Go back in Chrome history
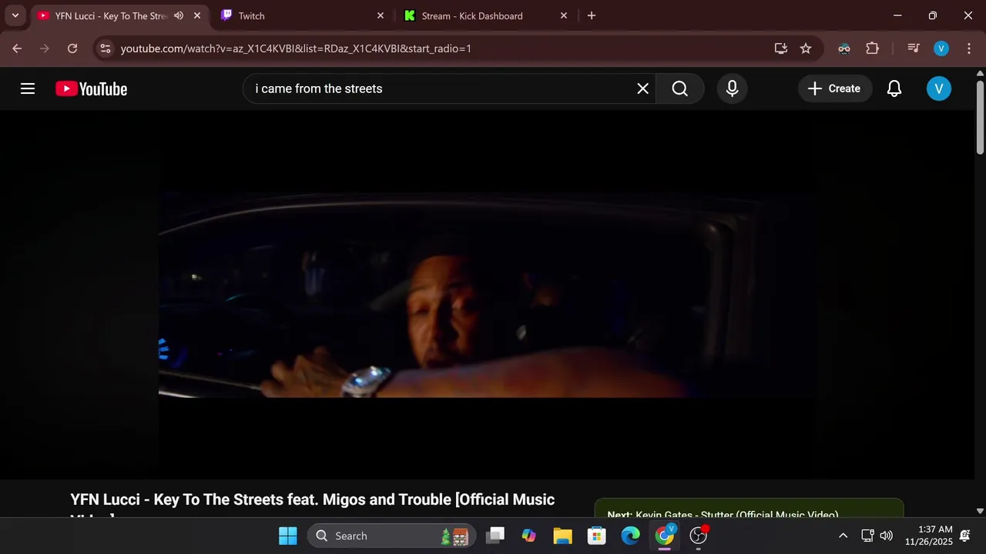 [x=17, y=48]
